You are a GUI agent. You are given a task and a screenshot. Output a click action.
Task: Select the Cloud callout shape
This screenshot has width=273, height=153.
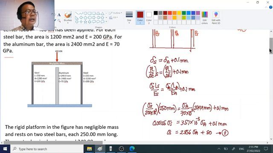pyautogui.click(x=102, y=22)
